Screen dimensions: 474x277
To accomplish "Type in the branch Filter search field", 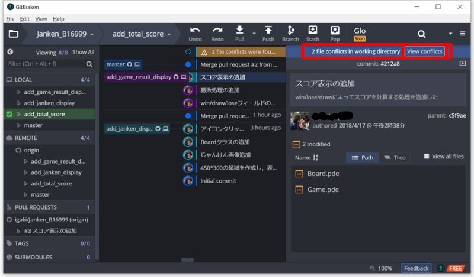I will 44,64.
